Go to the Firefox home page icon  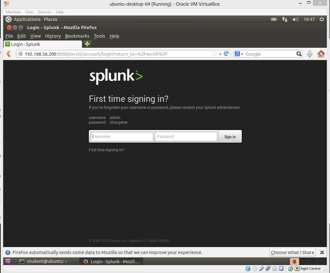pyautogui.click(x=321, y=54)
